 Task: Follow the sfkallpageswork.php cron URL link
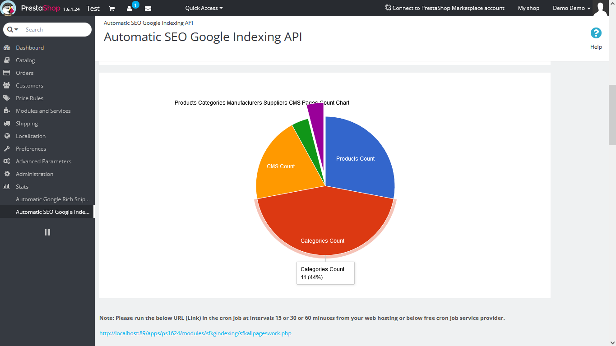tap(195, 333)
